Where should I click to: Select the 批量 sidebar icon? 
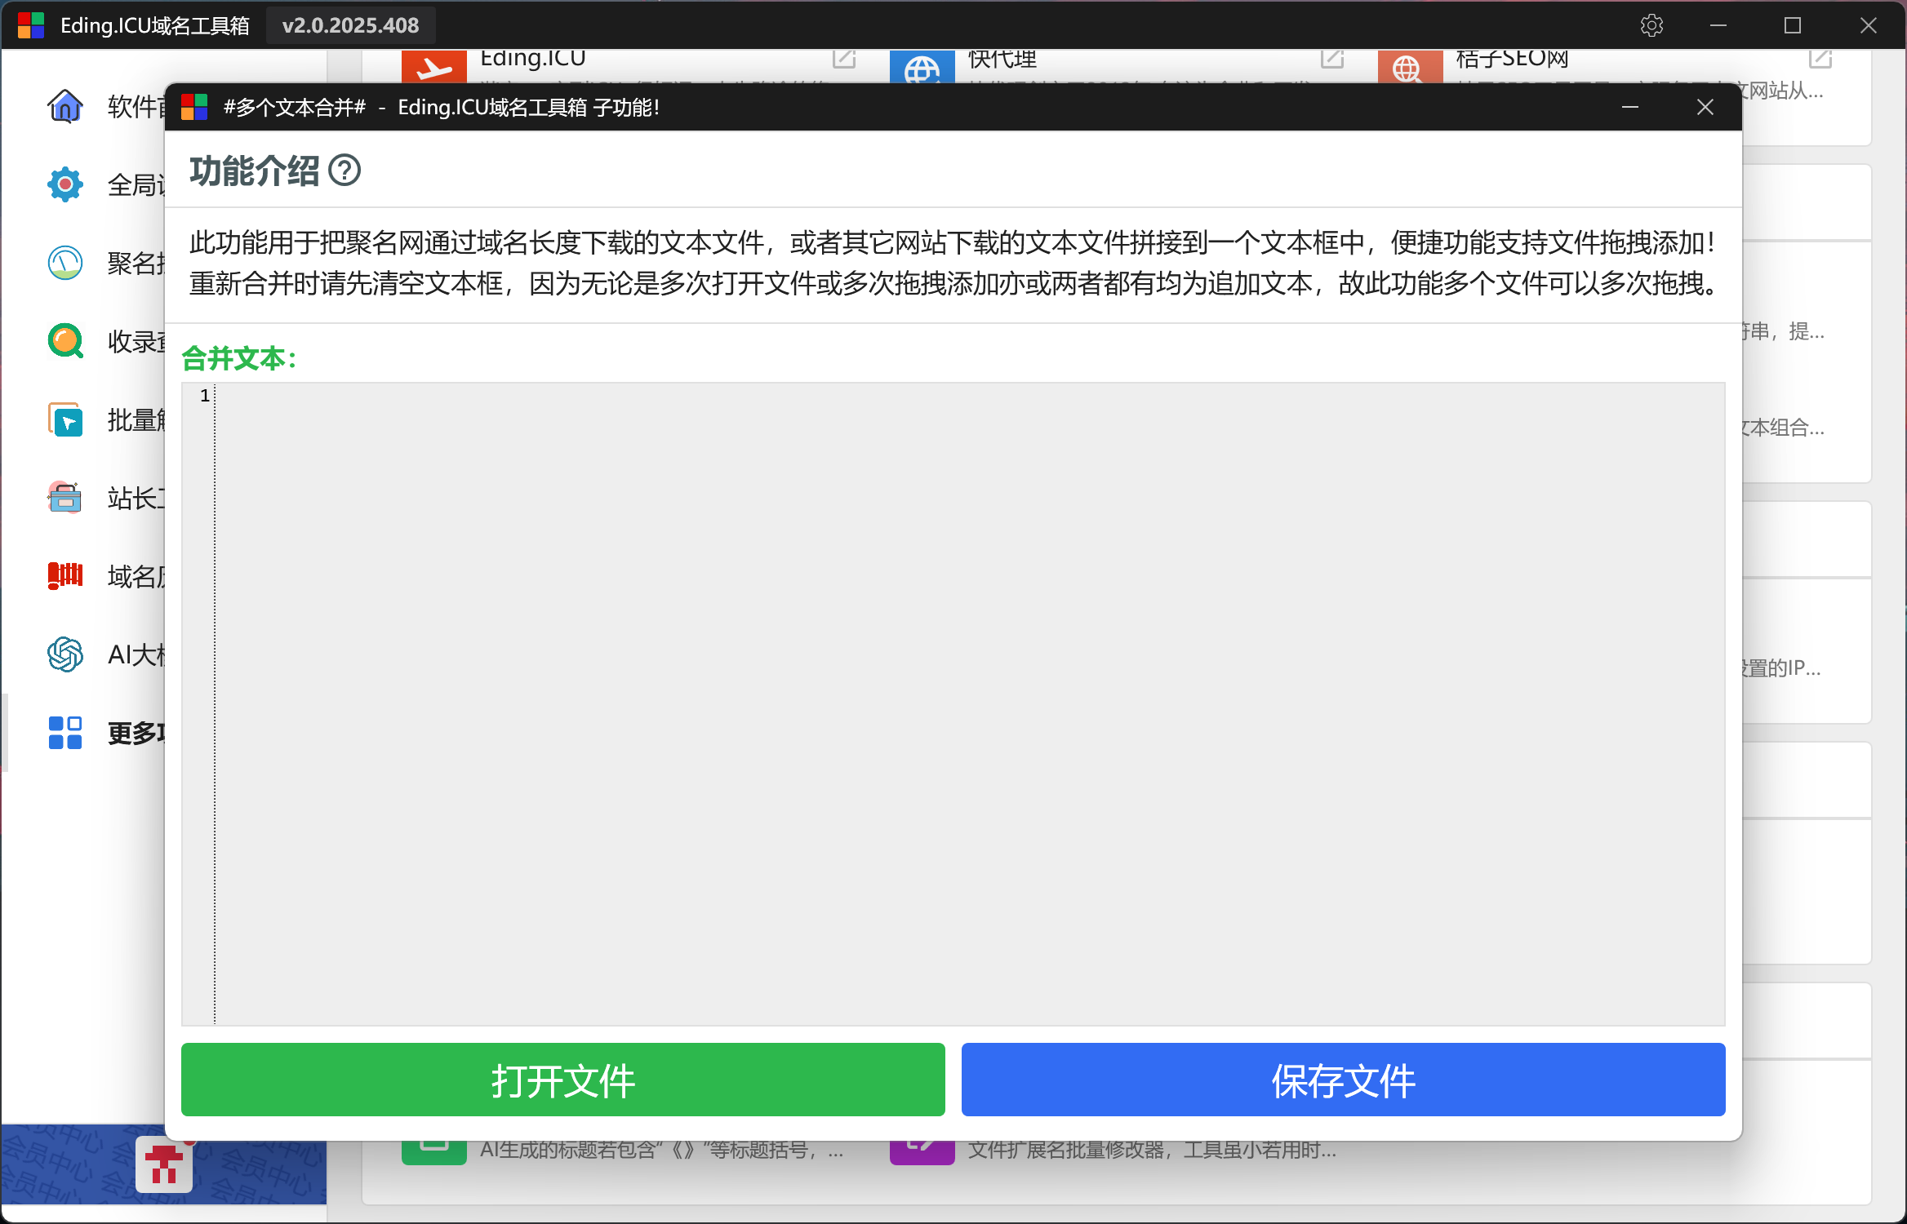point(65,419)
